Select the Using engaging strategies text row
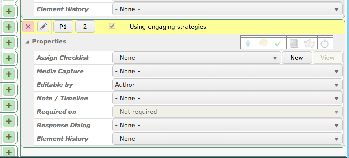 click(x=236, y=27)
